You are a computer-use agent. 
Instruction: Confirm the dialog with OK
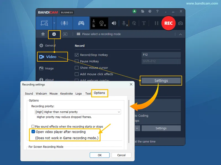tap(100, 155)
